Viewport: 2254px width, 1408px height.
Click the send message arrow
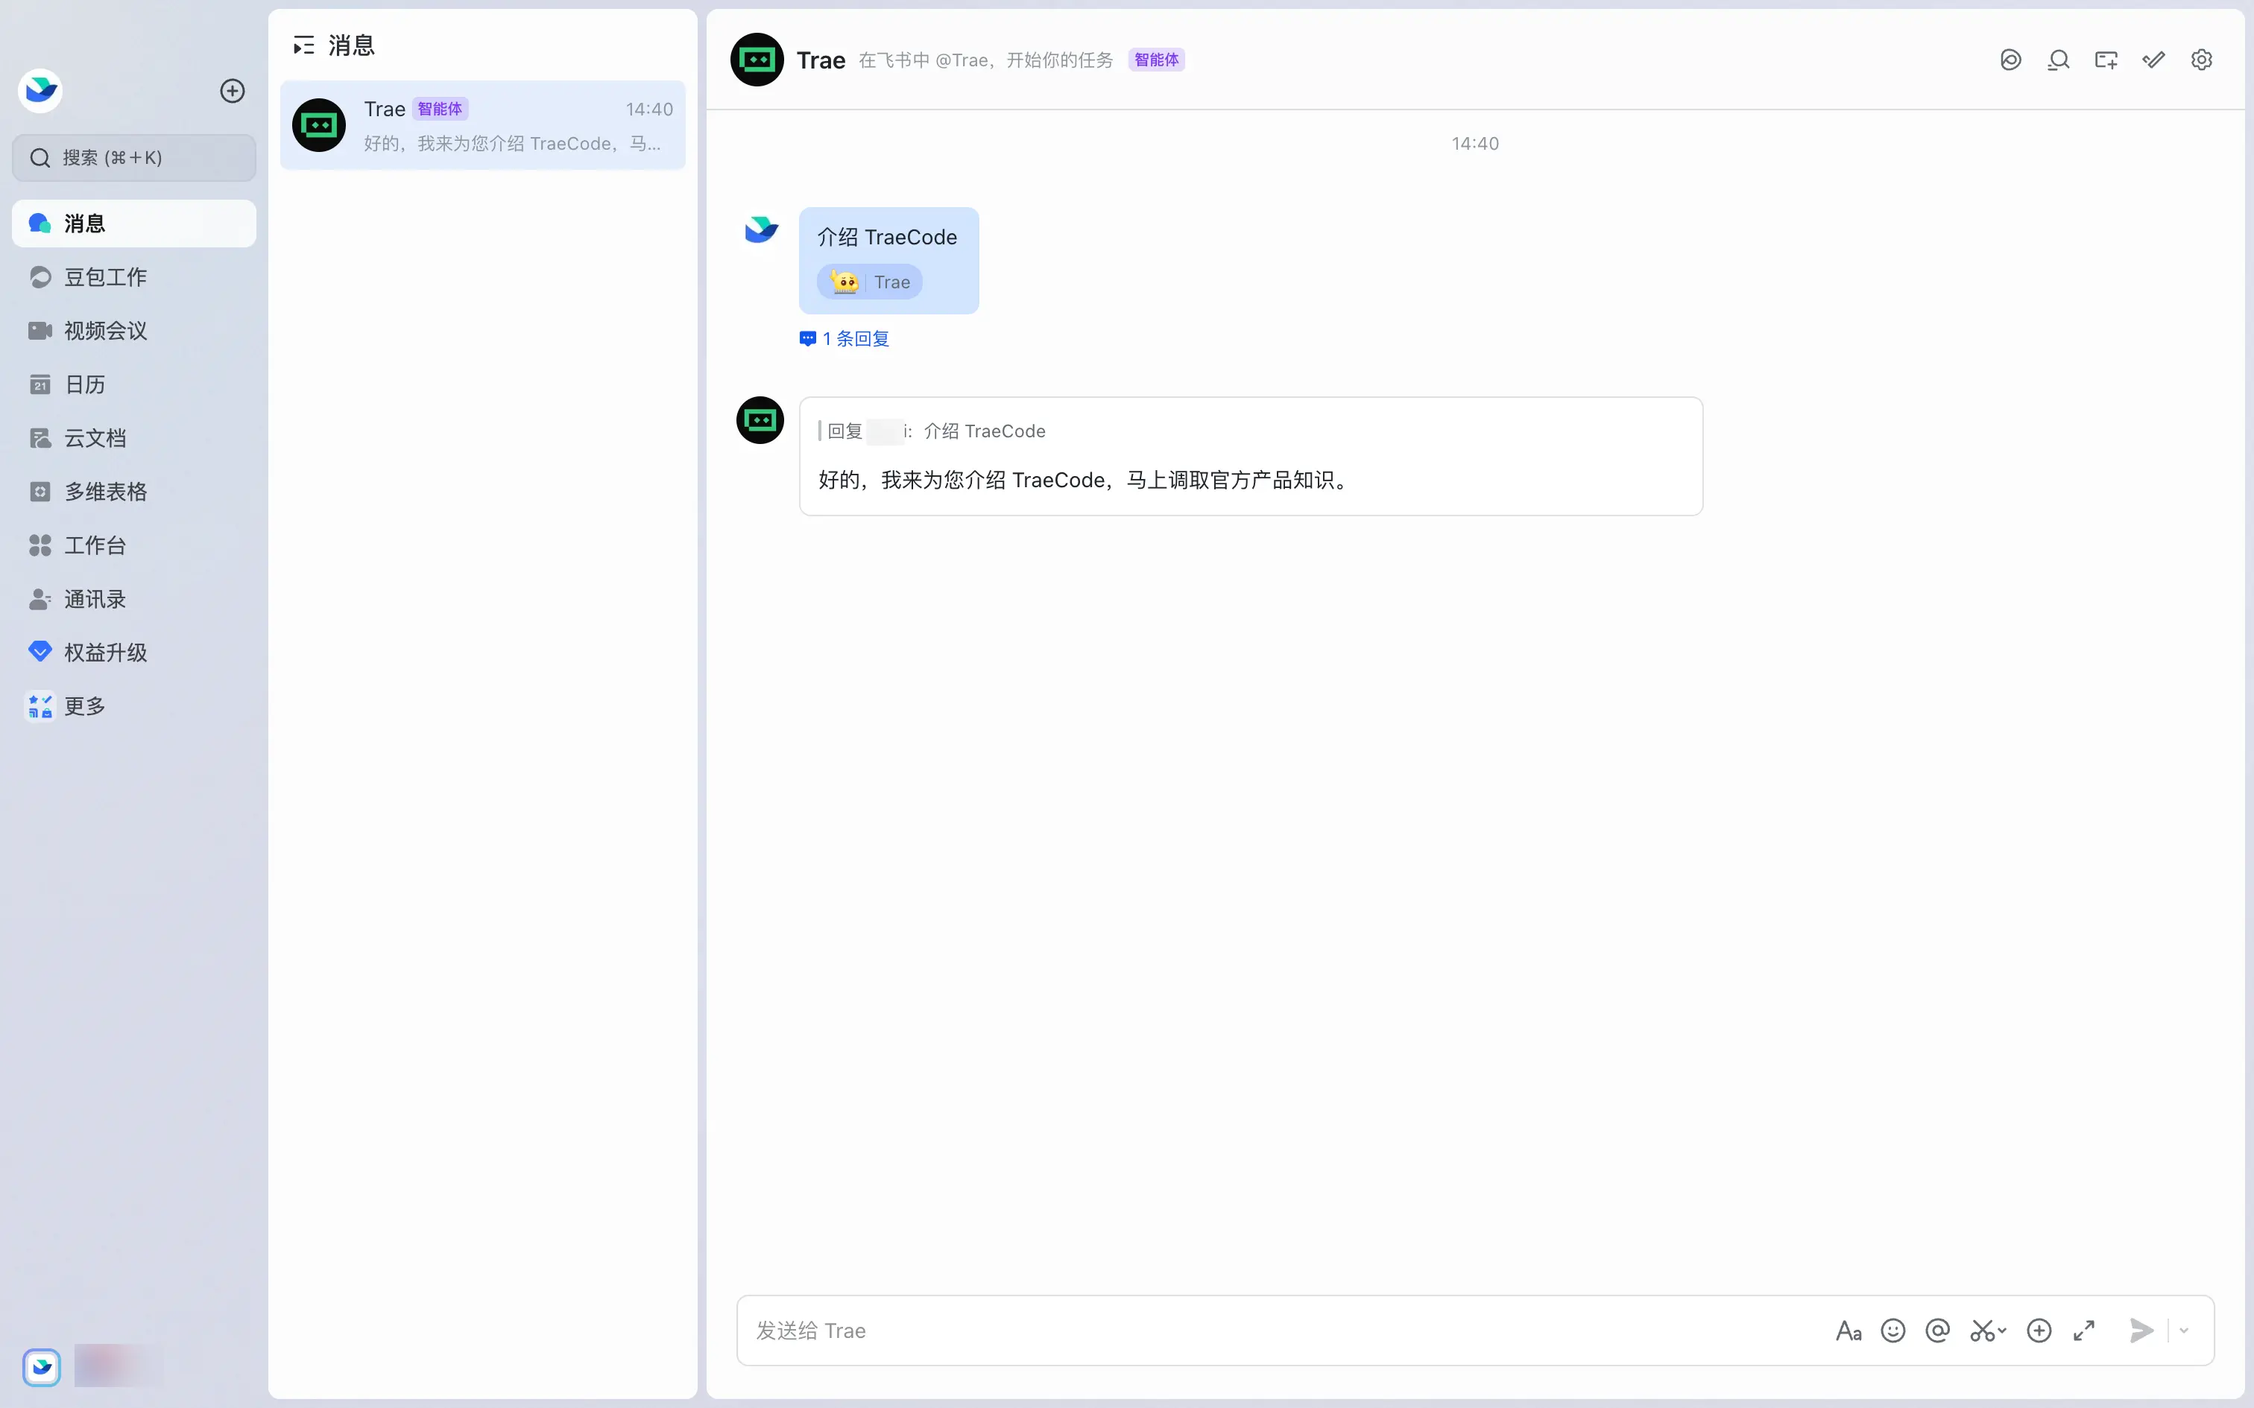point(2141,1331)
